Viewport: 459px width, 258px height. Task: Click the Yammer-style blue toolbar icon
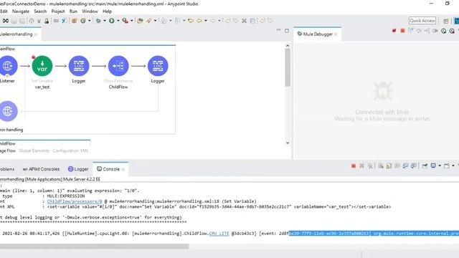[64, 21]
